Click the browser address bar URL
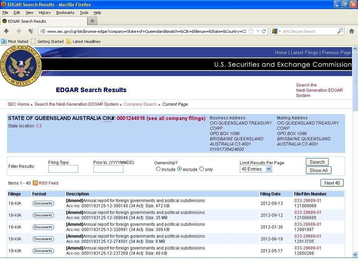Image resolution: width=358 pixels, height=268 pixels. coord(146,31)
